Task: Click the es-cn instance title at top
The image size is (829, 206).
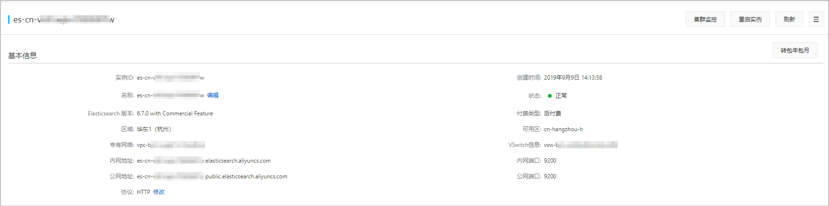Action: pos(64,20)
